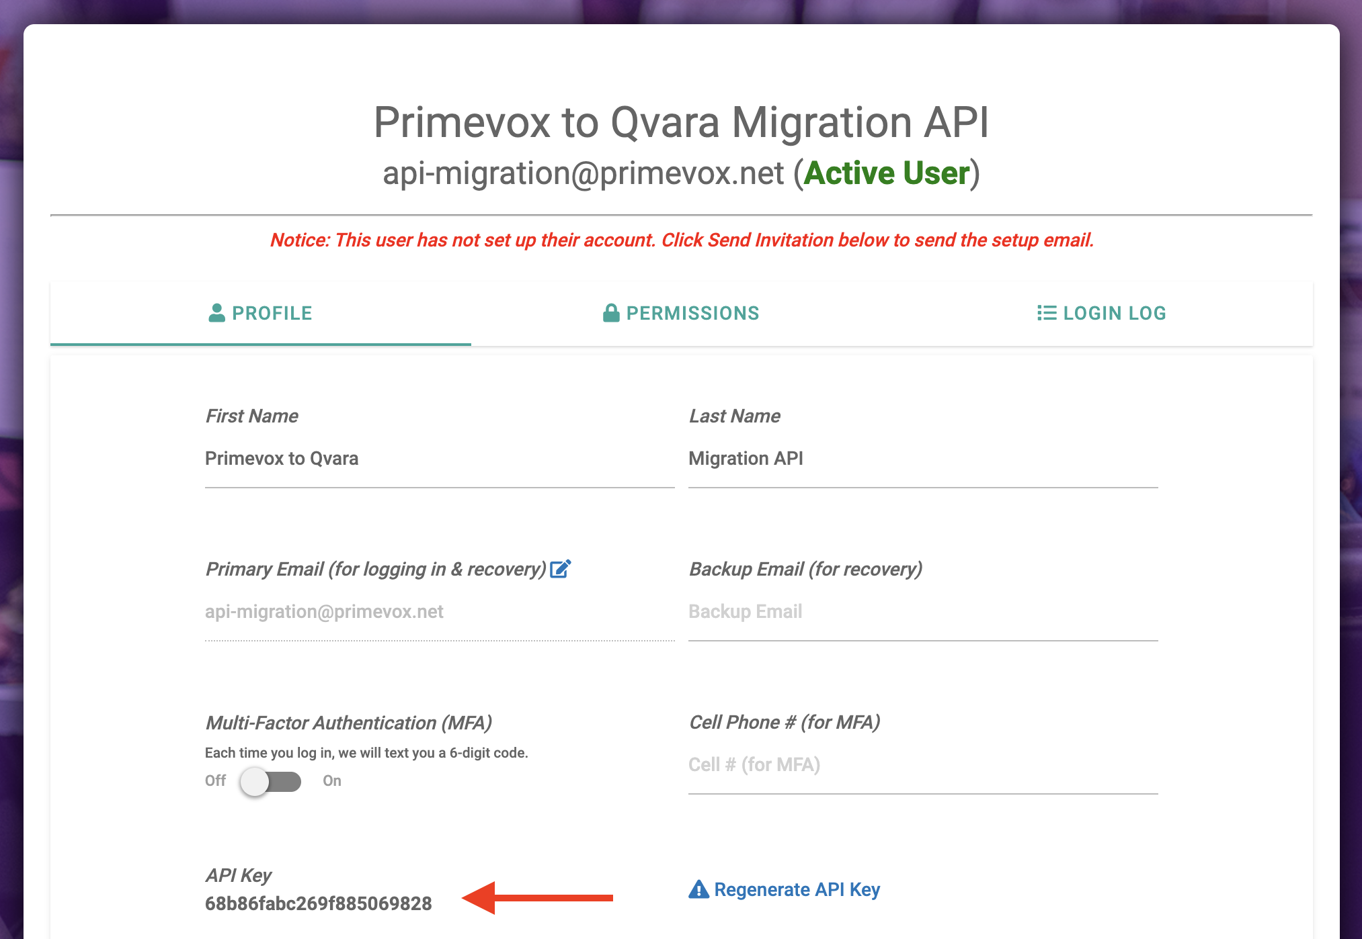The width and height of the screenshot is (1362, 939).
Task: Toggle the Multi-Factor Authentication switch
Action: point(271,781)
